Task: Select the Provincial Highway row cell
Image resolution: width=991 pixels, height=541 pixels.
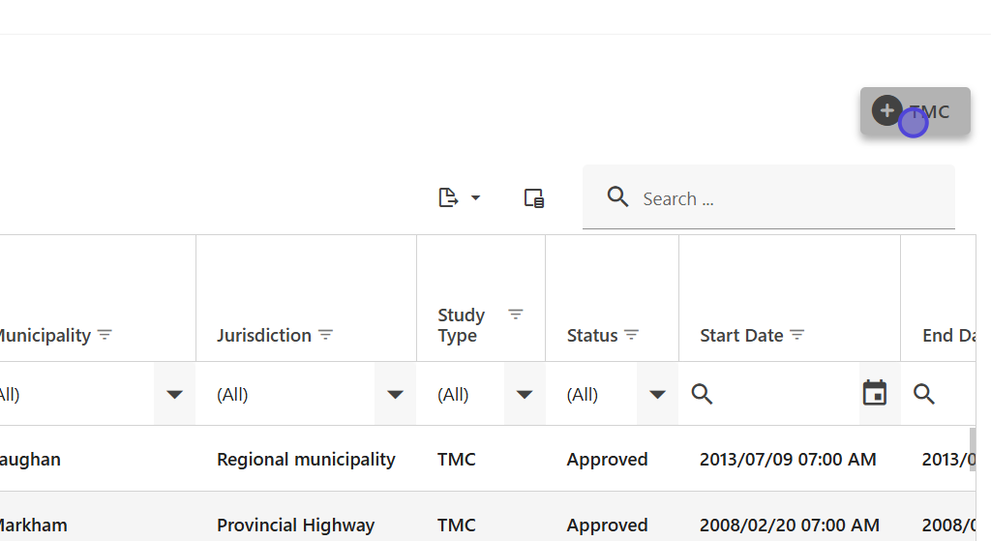Action: 295,526
